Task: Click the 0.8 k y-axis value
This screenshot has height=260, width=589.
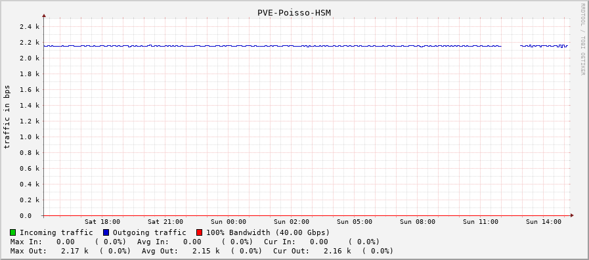Action: (30, 153)
